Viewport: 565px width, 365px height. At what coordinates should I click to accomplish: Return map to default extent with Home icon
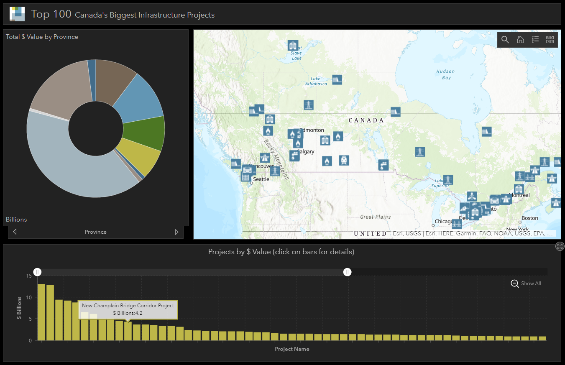pyautogui.click(x=520, y=39)
